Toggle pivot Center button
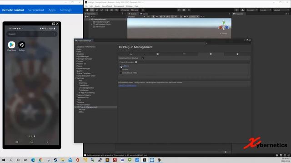 [125, 10]
